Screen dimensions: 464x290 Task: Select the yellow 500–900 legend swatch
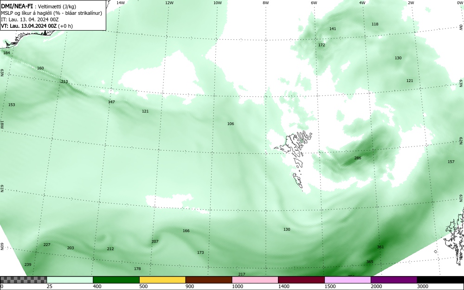(162, 280)
